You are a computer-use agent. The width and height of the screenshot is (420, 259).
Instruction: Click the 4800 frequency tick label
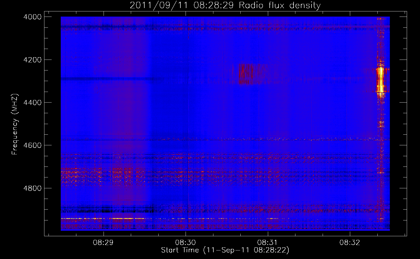(x=32, y=188)
